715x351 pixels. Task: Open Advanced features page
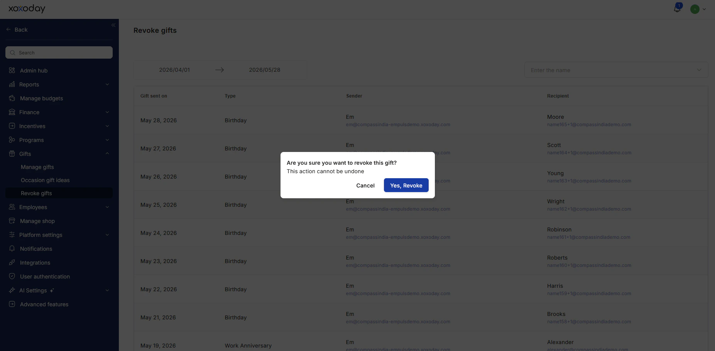44,304
